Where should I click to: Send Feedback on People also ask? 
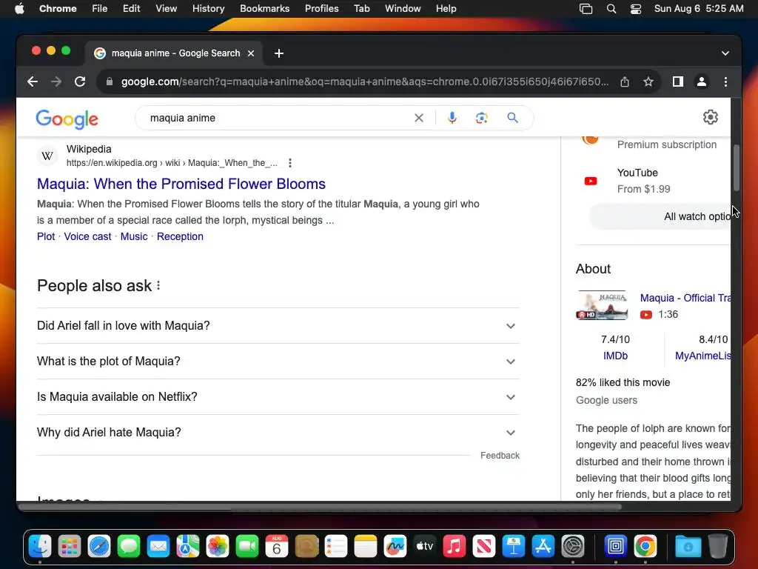pyautogui.click(x=500, y=456)
